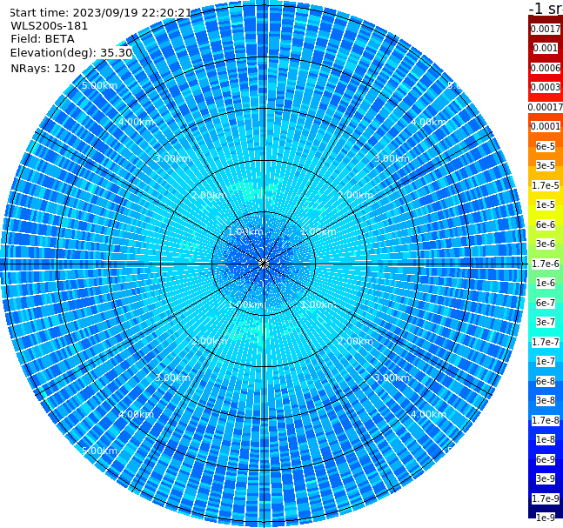Click the Start time timestamp text

[101, 13]
